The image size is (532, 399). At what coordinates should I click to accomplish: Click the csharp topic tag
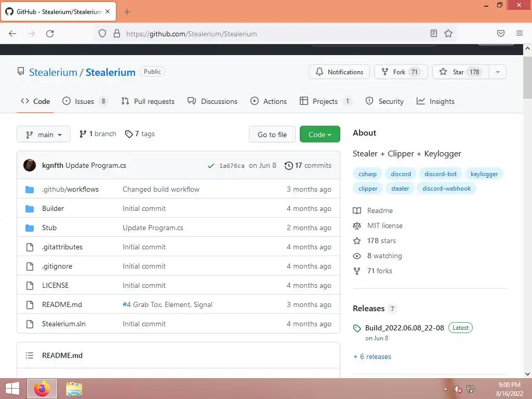367,174
